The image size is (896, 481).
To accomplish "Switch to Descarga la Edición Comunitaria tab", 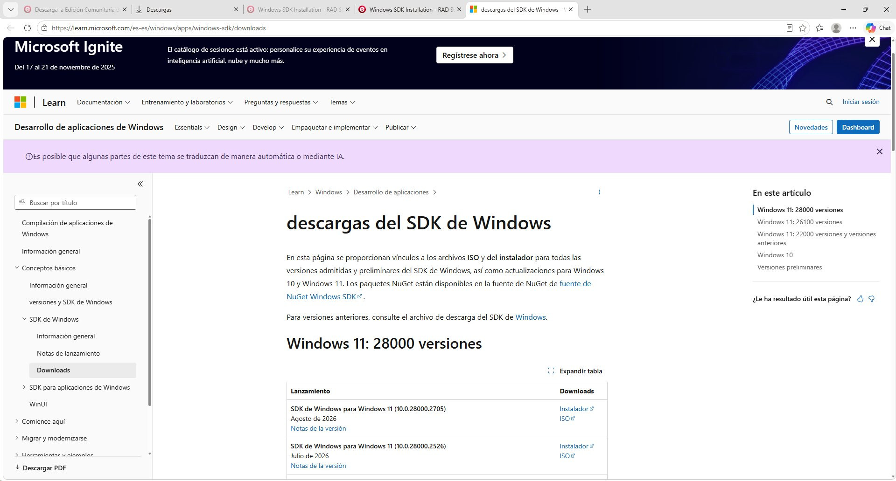I will [x=75, y=9].
